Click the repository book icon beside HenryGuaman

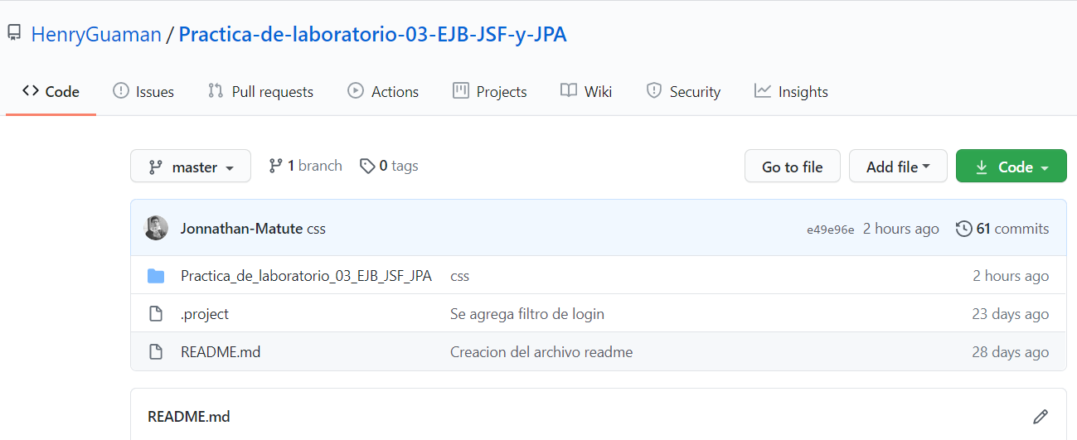point(14,34)
